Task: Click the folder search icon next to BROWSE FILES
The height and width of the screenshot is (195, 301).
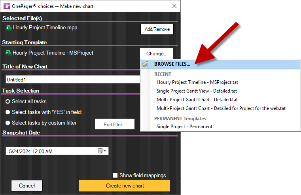Action: click(145, 64)
